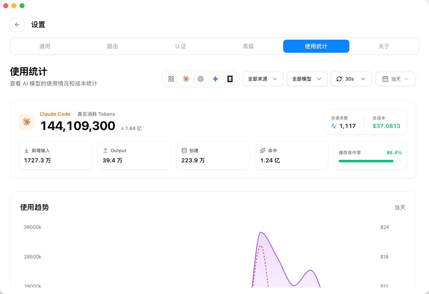Click the 总成本 value $37.0813
The width and height of the screenshot is (429, 294).
click(386, 126)
